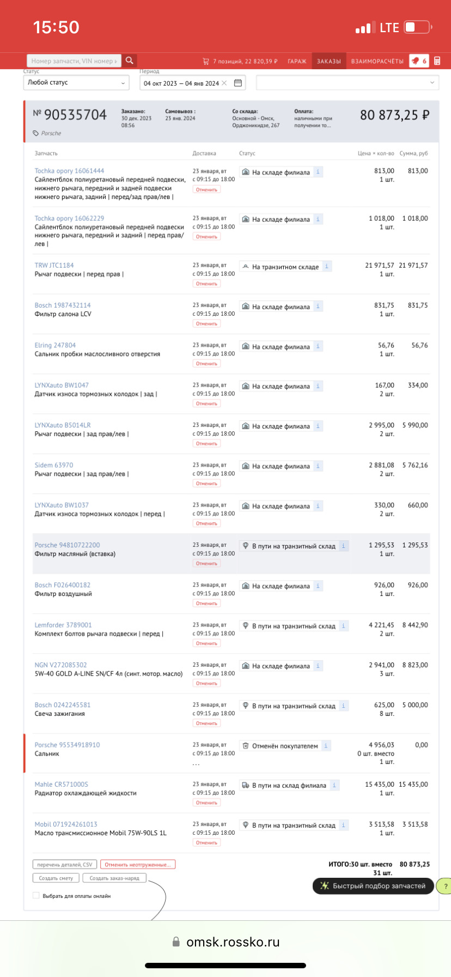
Task: Expand the empty dropdown beside period
Action: [348, 83]
